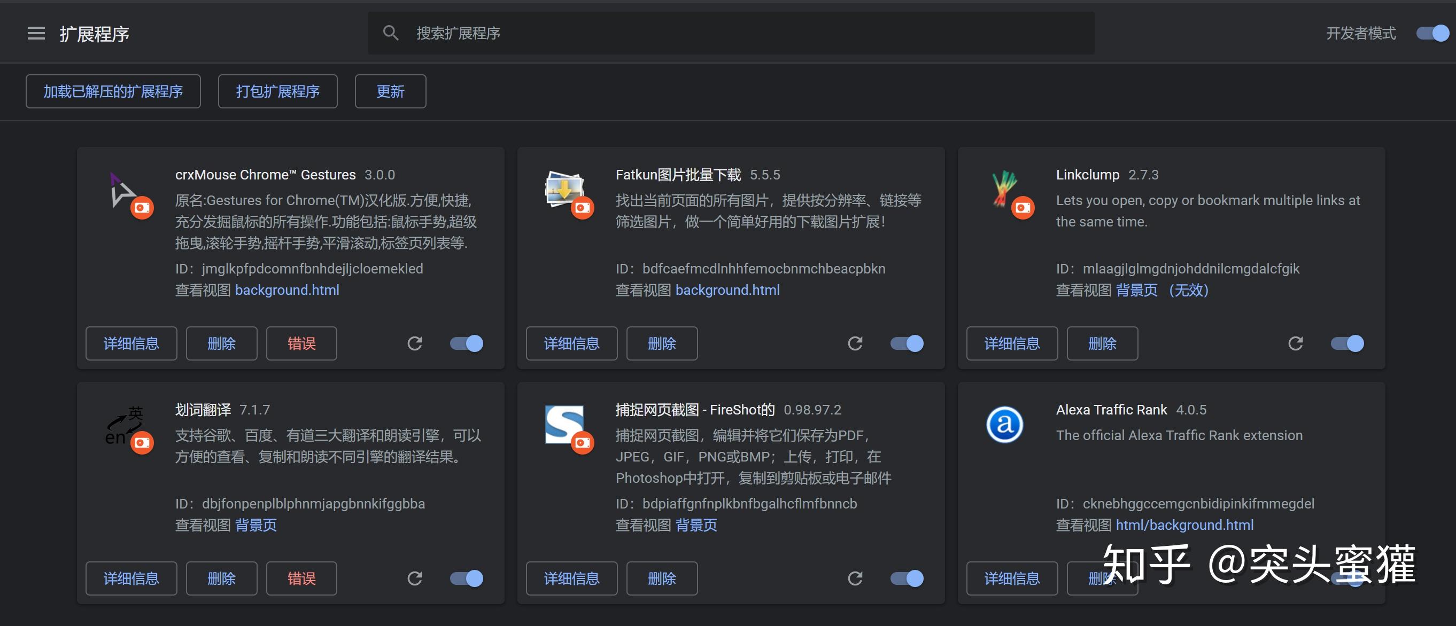The height and width of the screenshot is (626, 1456).
Task: Focus the 搜索扩展程序 search field
Action: pyautogui.click(x=731, y=33)
